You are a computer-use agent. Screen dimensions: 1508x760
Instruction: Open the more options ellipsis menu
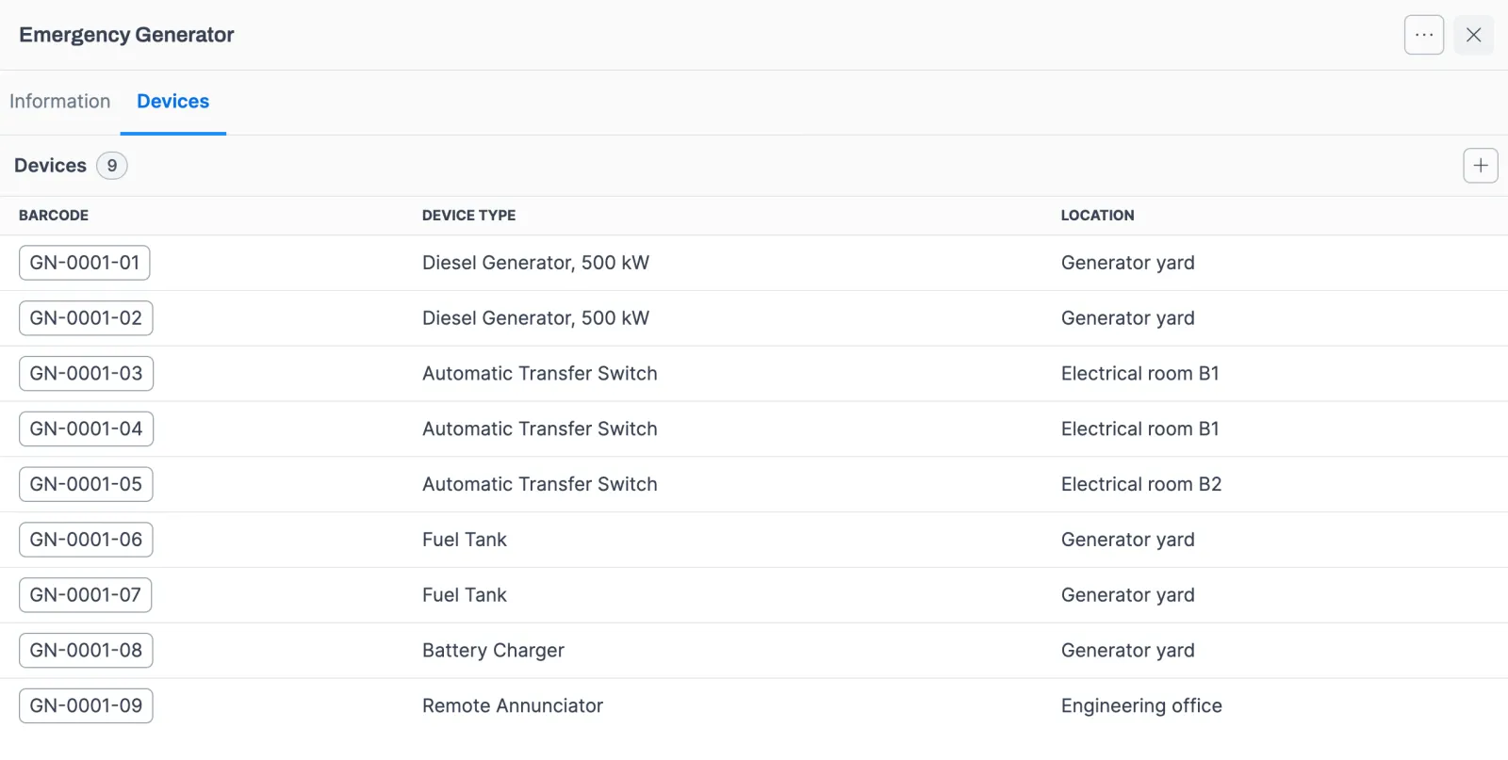point(1424,35)
